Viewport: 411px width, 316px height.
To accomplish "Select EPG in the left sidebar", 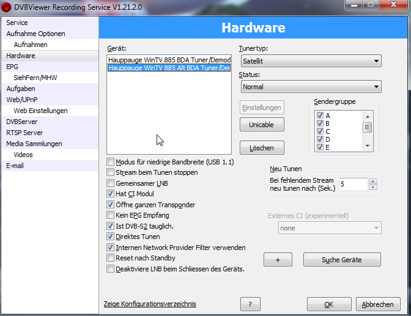I will (x=12, y=67).
